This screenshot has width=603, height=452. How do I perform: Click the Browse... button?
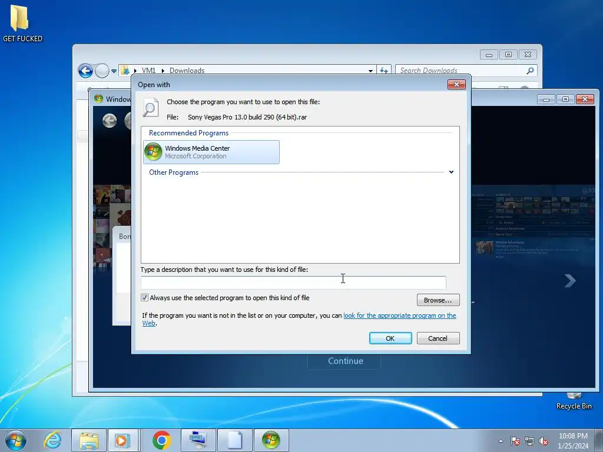[x=438, y=300]
